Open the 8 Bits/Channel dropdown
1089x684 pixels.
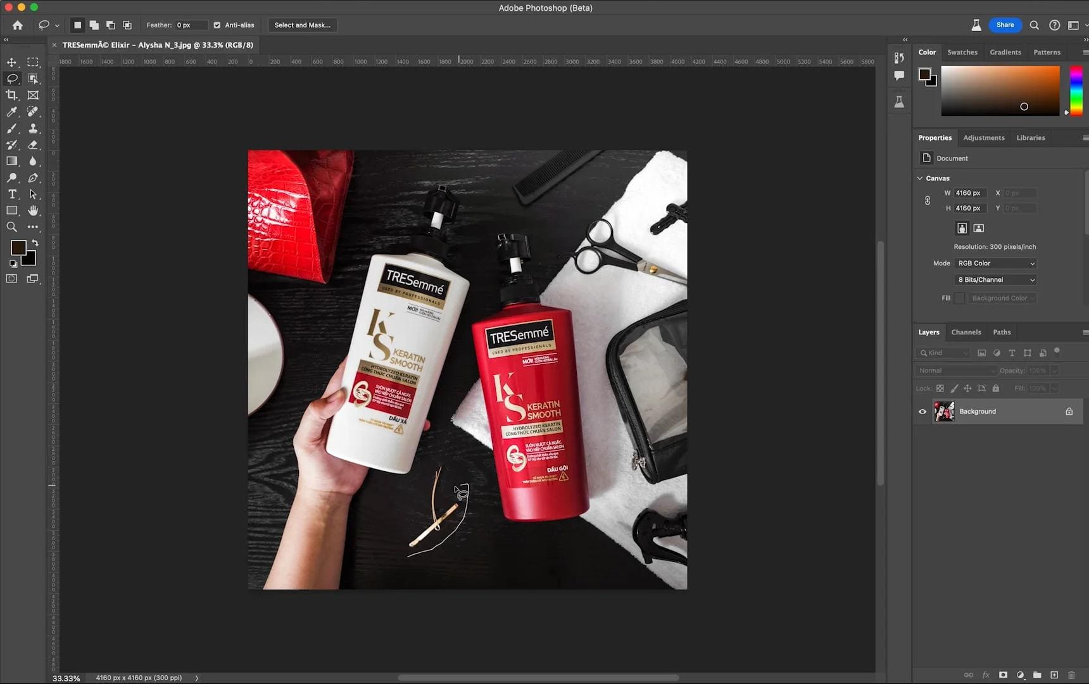point(995,280)
